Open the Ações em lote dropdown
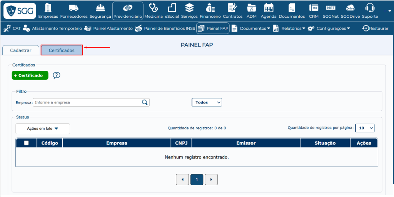The height and width of the screenshot is (197, 394). [42, 129]
